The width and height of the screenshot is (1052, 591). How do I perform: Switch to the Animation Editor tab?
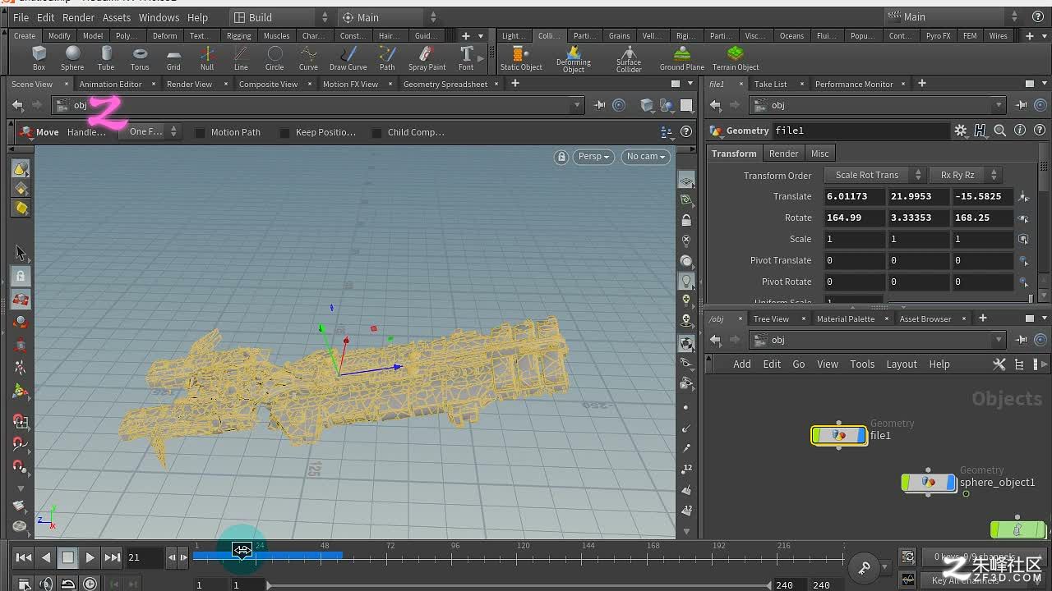[x=110, y=84]
